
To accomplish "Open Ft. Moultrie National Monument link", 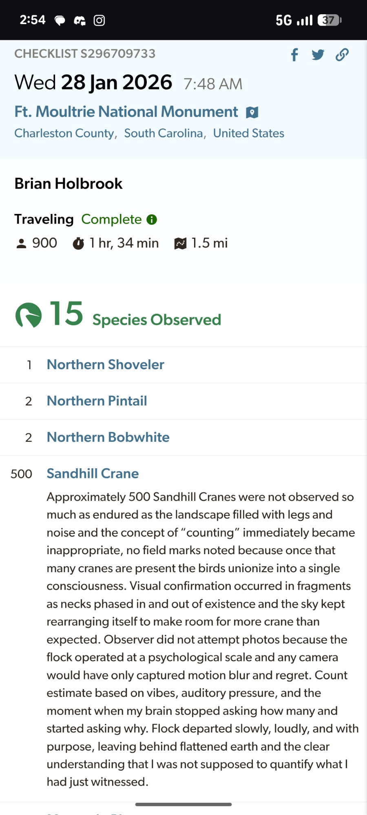I will tap(126, 112).
